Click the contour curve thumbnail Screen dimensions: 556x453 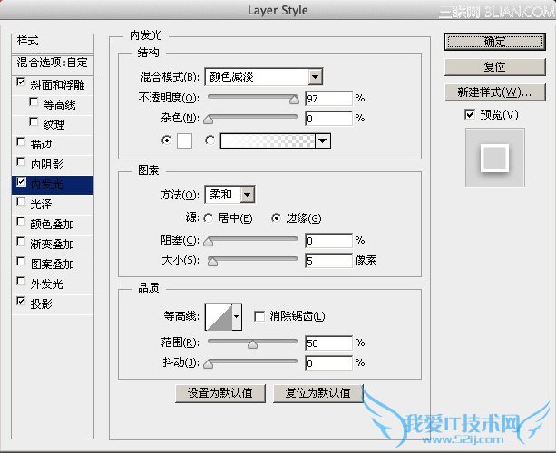[x=219, y=316]
